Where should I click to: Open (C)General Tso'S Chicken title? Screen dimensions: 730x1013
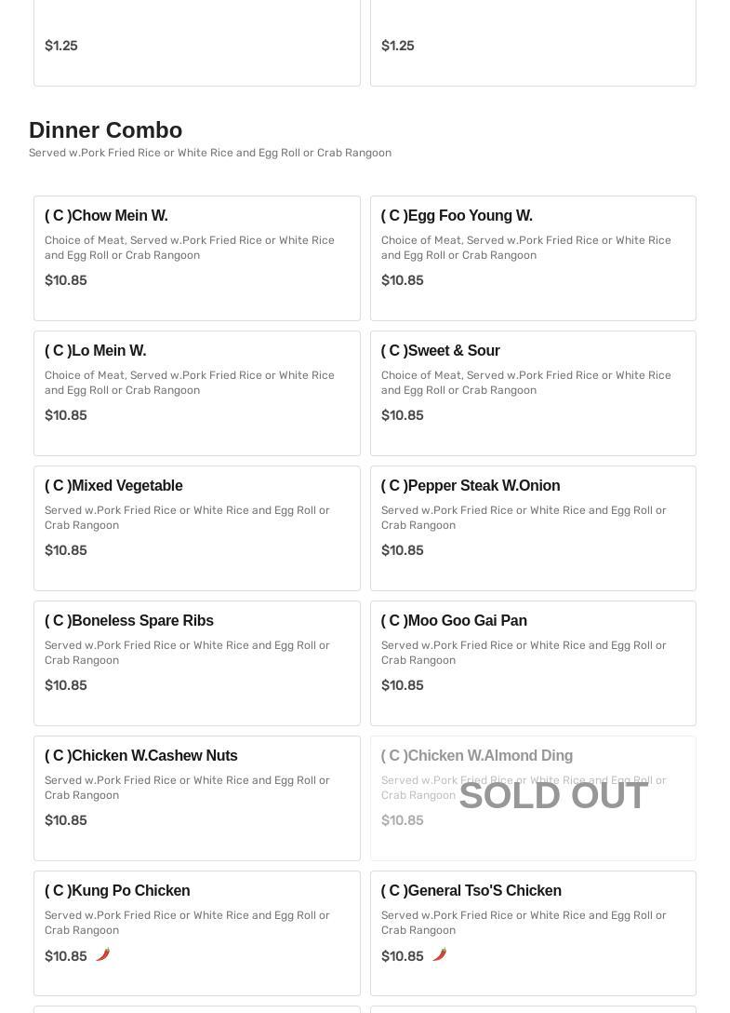471,890
